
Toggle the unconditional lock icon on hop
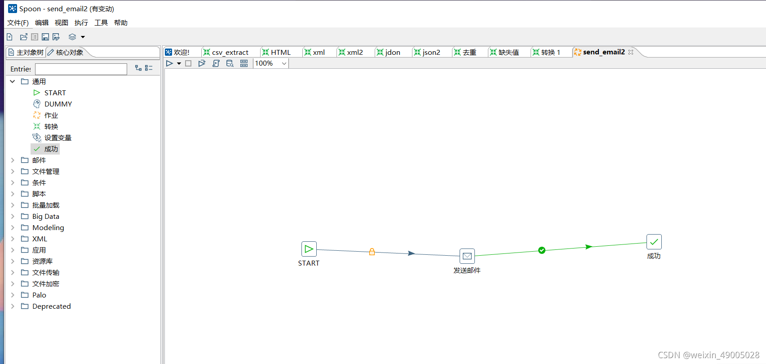372,252
